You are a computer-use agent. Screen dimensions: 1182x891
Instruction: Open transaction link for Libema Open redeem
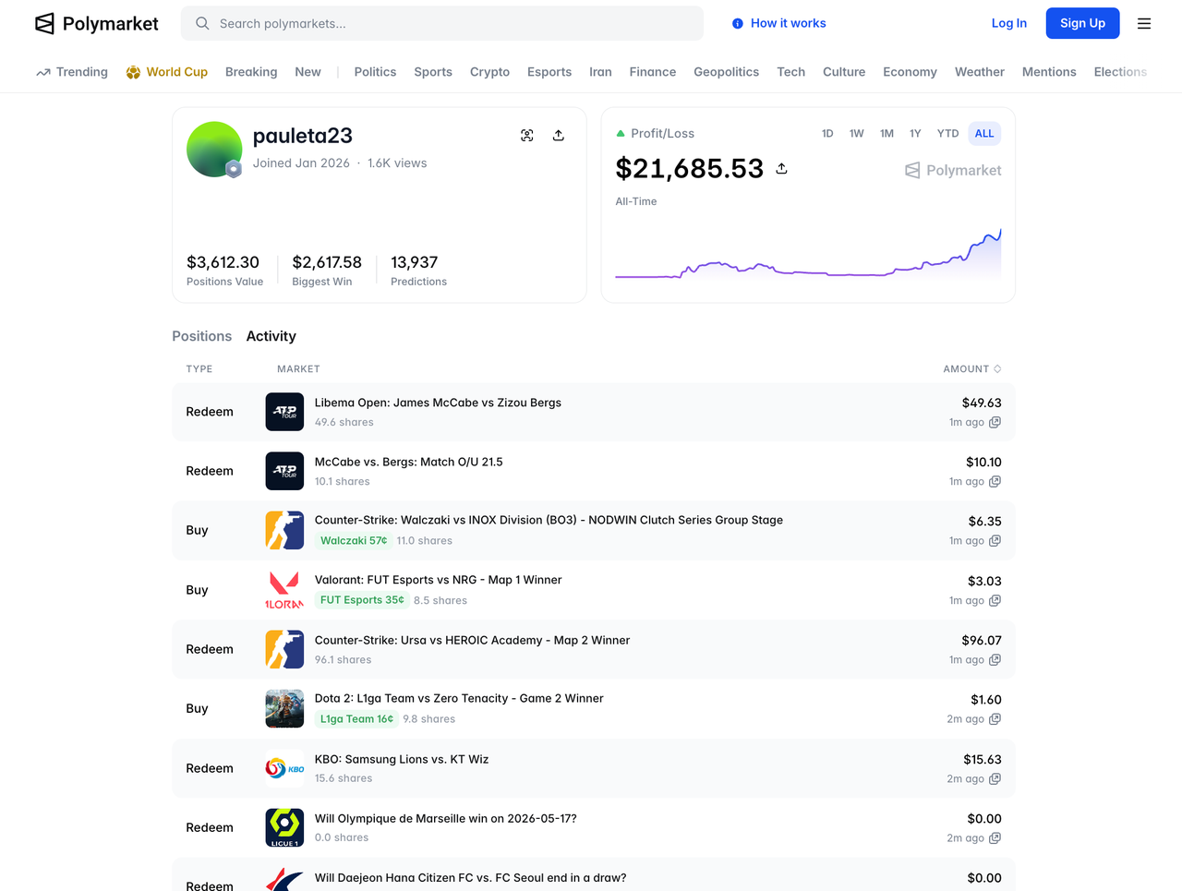[995, 422]
